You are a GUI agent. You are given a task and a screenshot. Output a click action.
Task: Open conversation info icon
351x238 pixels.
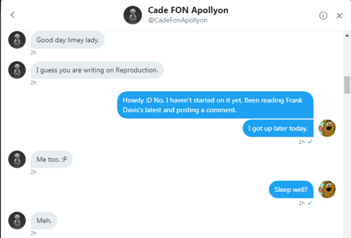323,16
